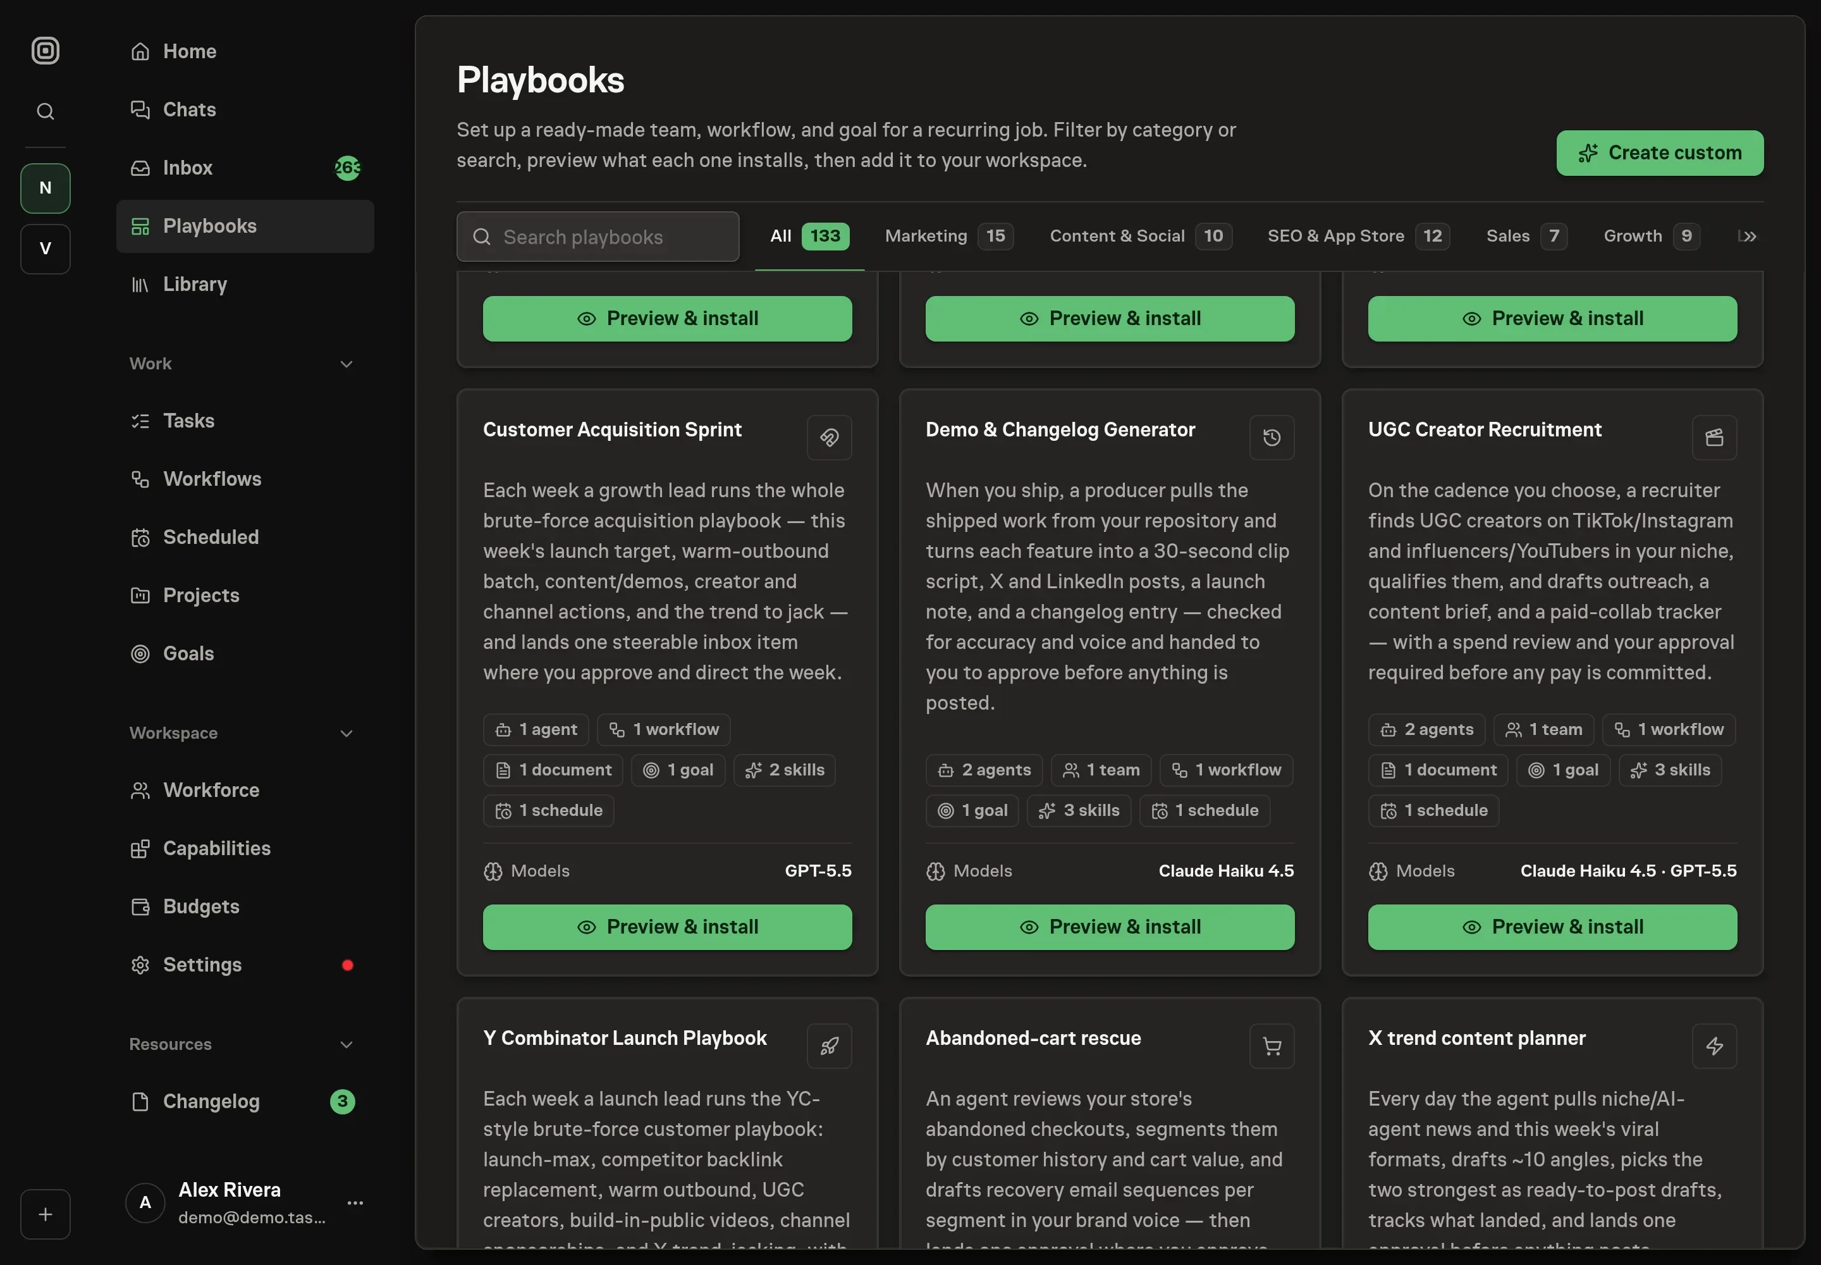Click the Changelog badge showing 3
This screenshot has height=1265, width=1821.
tap(342, 1102)
